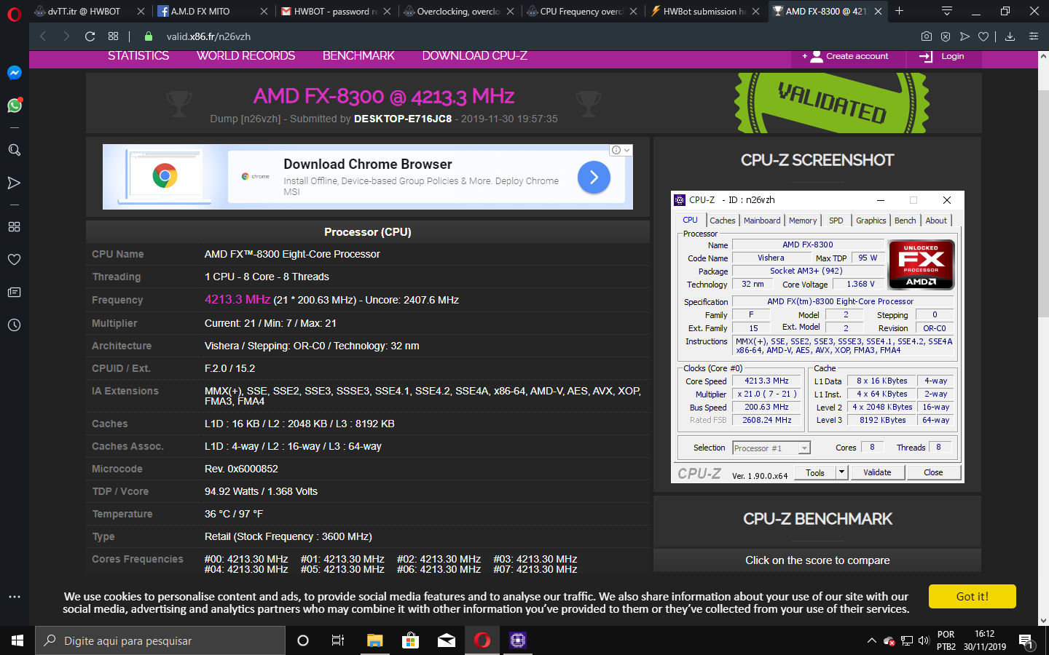Open the ad blocker shield icon
This screenshot has height=655, width=1049.
[x=946, y=36]
